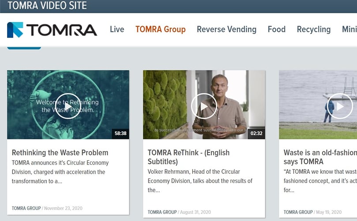Image resolution: width=357 pixels, height=221 pixels.
Task: Play the Rethinking the Waste Problem video
Action: tap(68, 106)
